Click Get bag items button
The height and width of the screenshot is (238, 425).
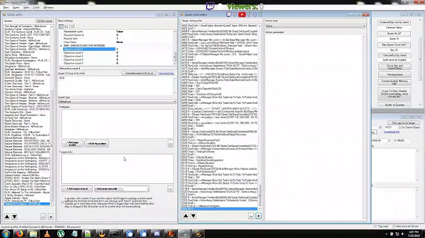click(x=395, y=75)
